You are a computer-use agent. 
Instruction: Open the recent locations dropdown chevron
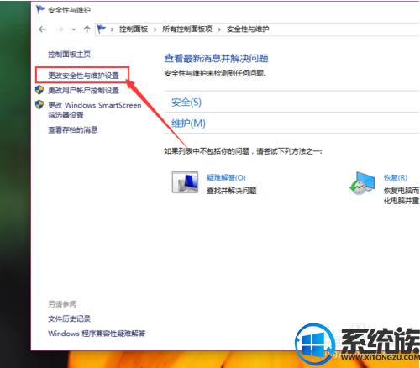click(74, 29)
